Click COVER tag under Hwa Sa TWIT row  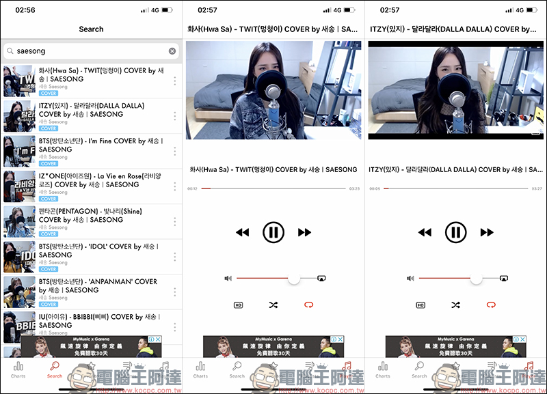pyautogui.click(x=49, y=94)
